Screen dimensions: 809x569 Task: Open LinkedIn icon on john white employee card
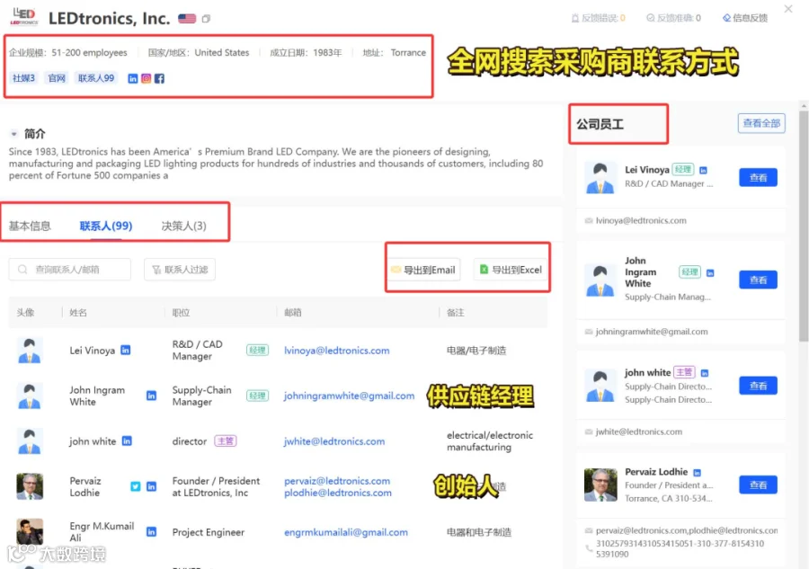click(x=704, y=373)
